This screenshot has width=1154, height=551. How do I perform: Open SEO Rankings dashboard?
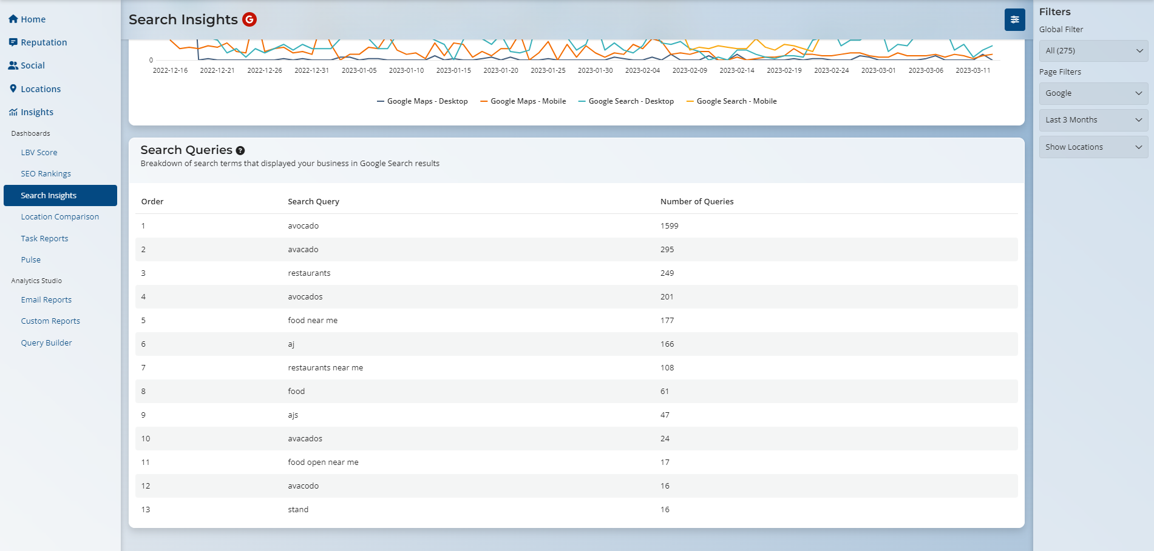coord(46,174)
